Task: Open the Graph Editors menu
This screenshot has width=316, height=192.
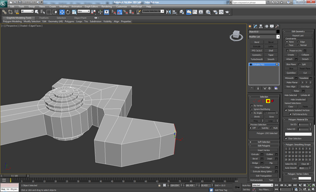Action: click(91, 6)
